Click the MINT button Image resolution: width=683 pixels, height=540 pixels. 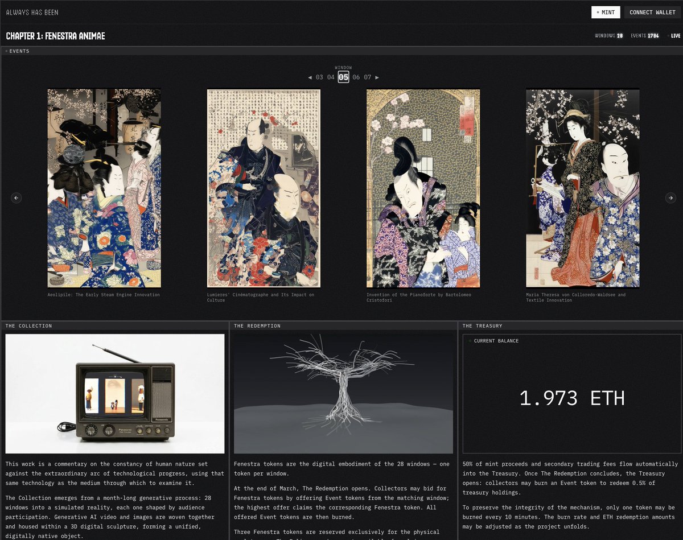click(606, 12)
